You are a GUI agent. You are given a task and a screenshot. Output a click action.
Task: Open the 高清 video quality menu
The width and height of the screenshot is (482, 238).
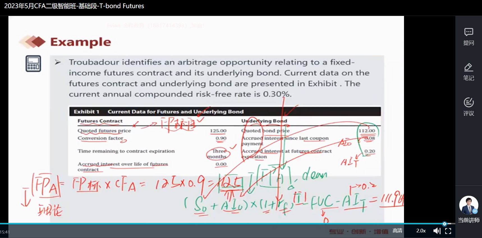tap(397, 231)
